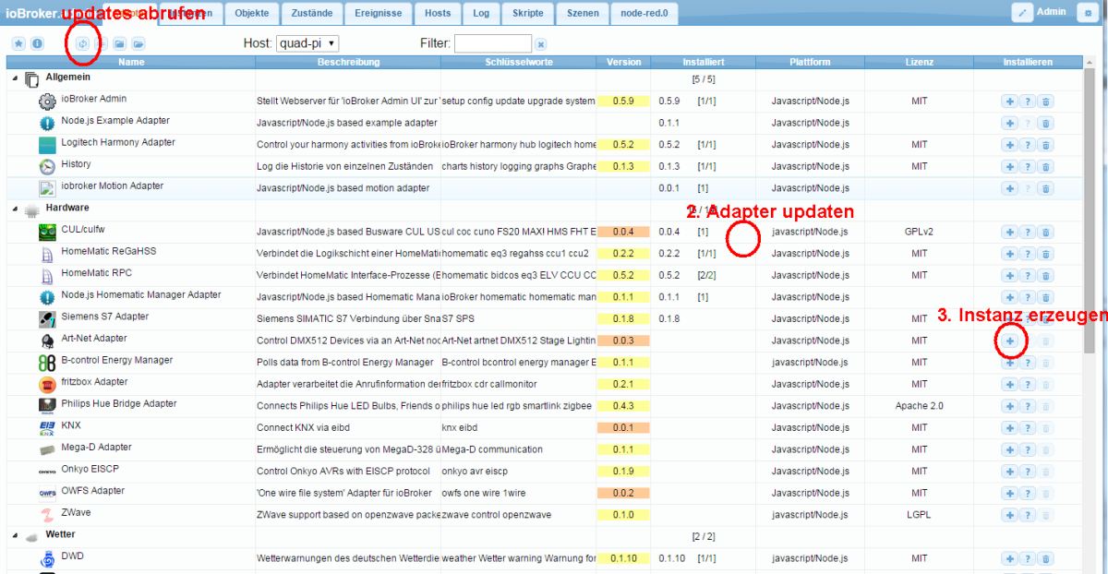The height and width of the screenshot is (574, 1108).
Task: Switch to the Zustände tab
Action: pos(312,13)
